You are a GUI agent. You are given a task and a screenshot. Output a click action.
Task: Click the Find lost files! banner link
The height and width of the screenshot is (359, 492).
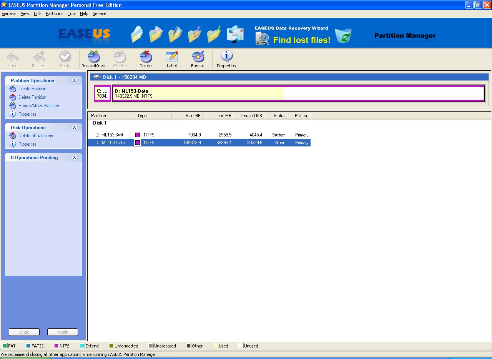point(302,40)
